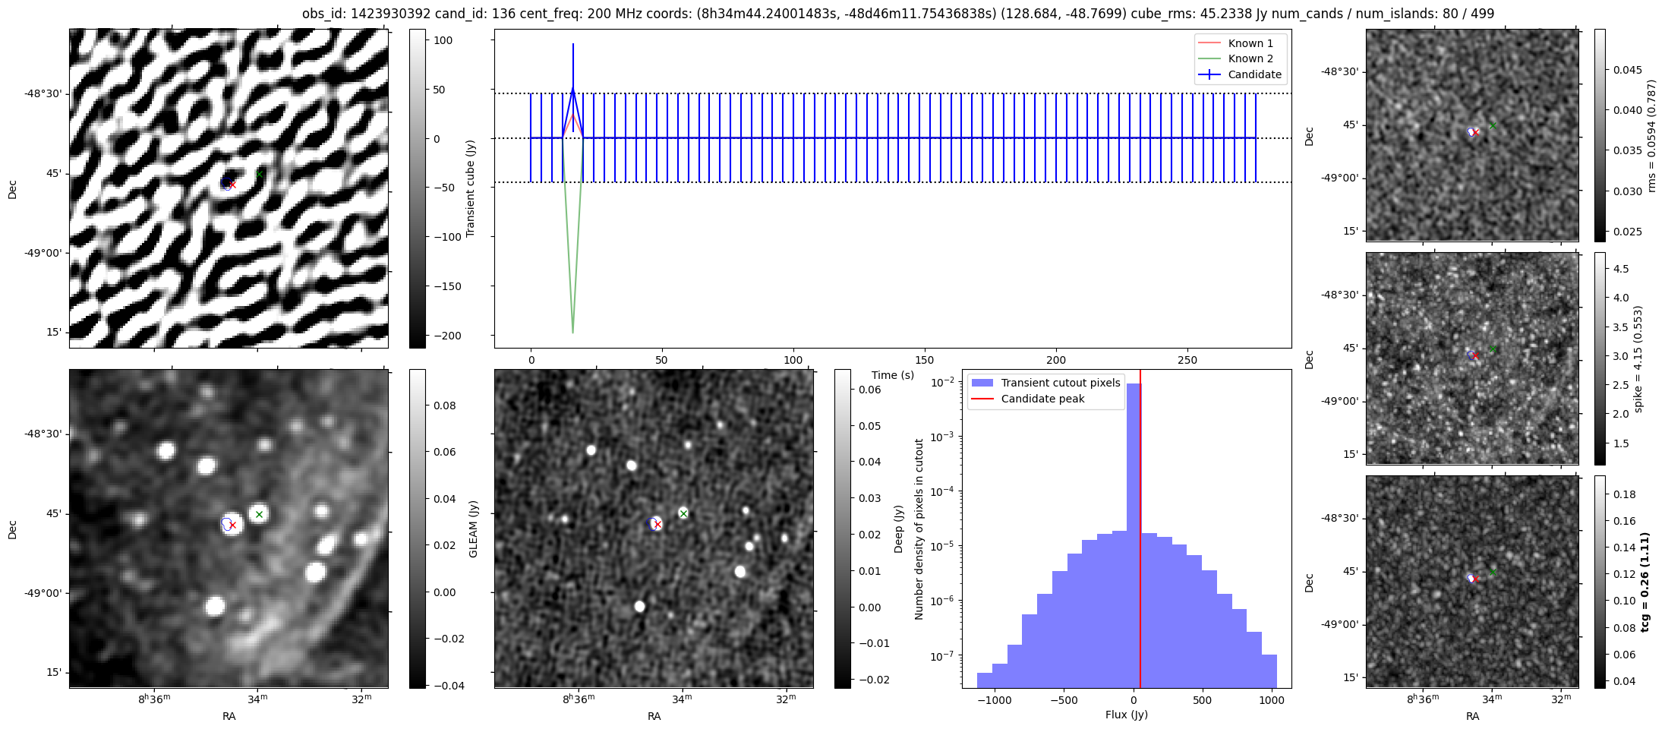Click the red x marker in GLEAM image
This screenshot has width=1665, height=729.
[x=233, y=525]
